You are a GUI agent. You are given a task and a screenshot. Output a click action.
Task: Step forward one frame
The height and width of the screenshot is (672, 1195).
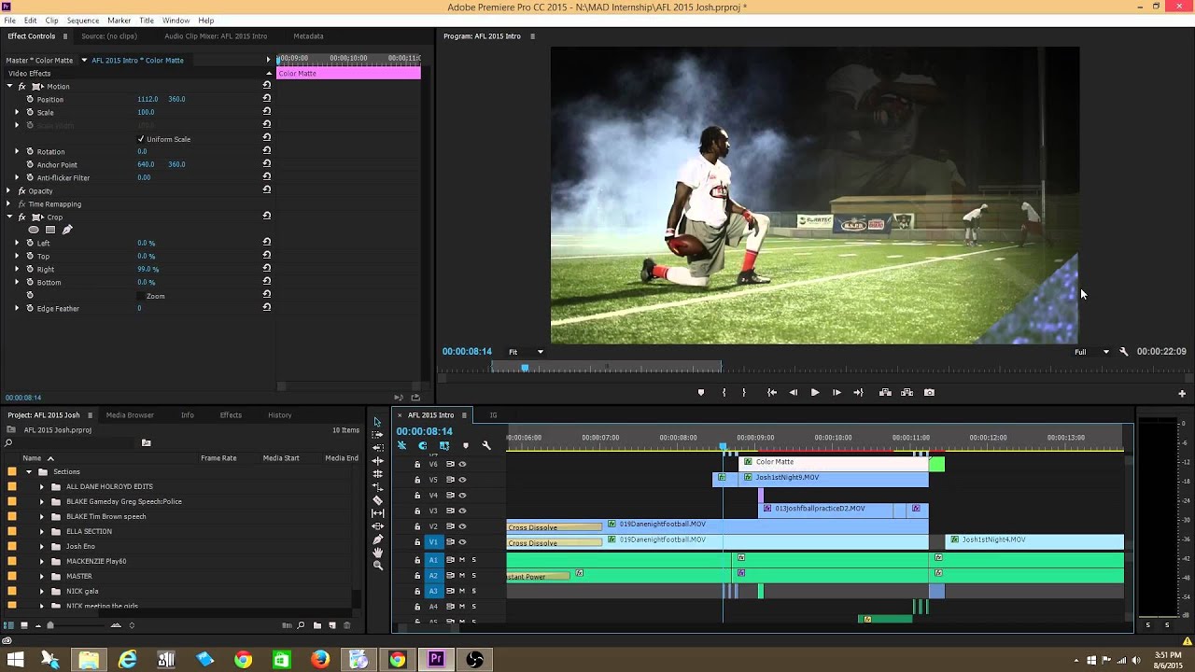click(836, 393)
